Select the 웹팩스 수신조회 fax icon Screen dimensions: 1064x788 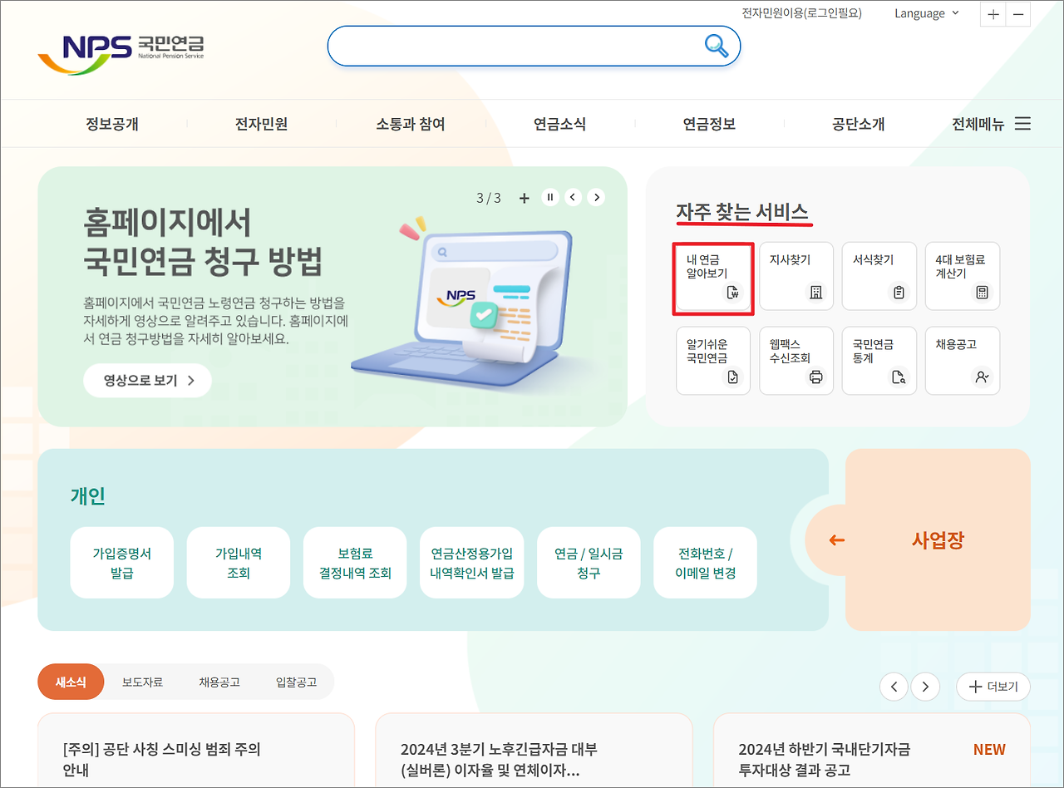796,361
